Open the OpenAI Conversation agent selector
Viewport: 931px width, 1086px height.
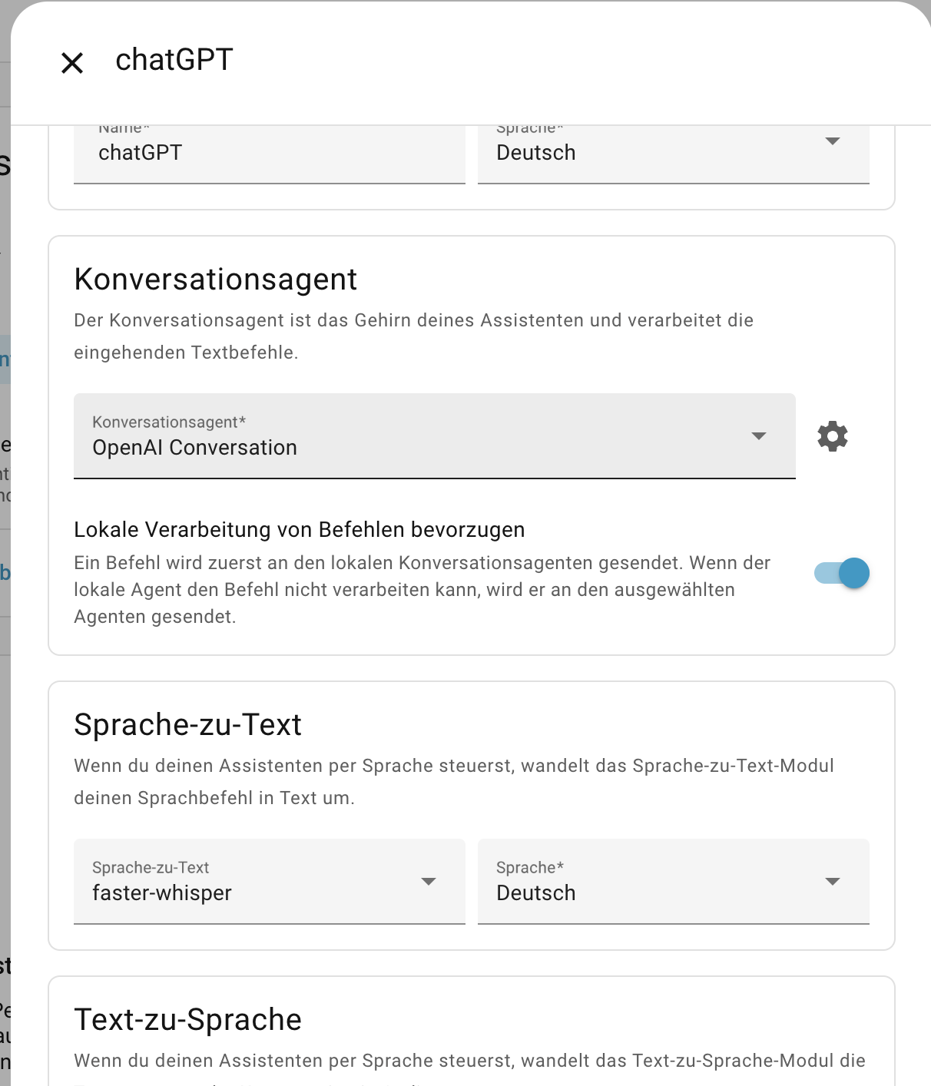coord(415,436)
